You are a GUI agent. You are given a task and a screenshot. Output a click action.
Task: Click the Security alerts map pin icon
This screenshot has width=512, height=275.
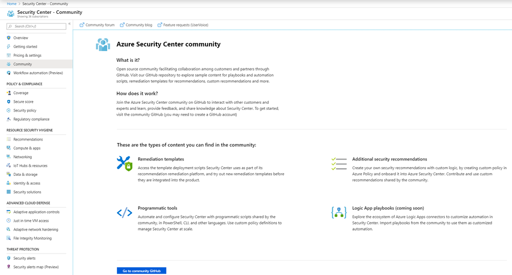coord(9,267)
